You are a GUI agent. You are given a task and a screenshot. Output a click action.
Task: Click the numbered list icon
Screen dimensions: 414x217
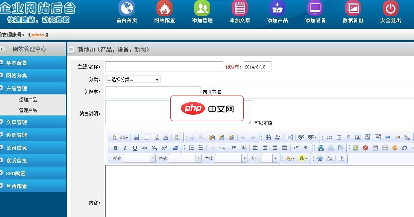(191, 148)
